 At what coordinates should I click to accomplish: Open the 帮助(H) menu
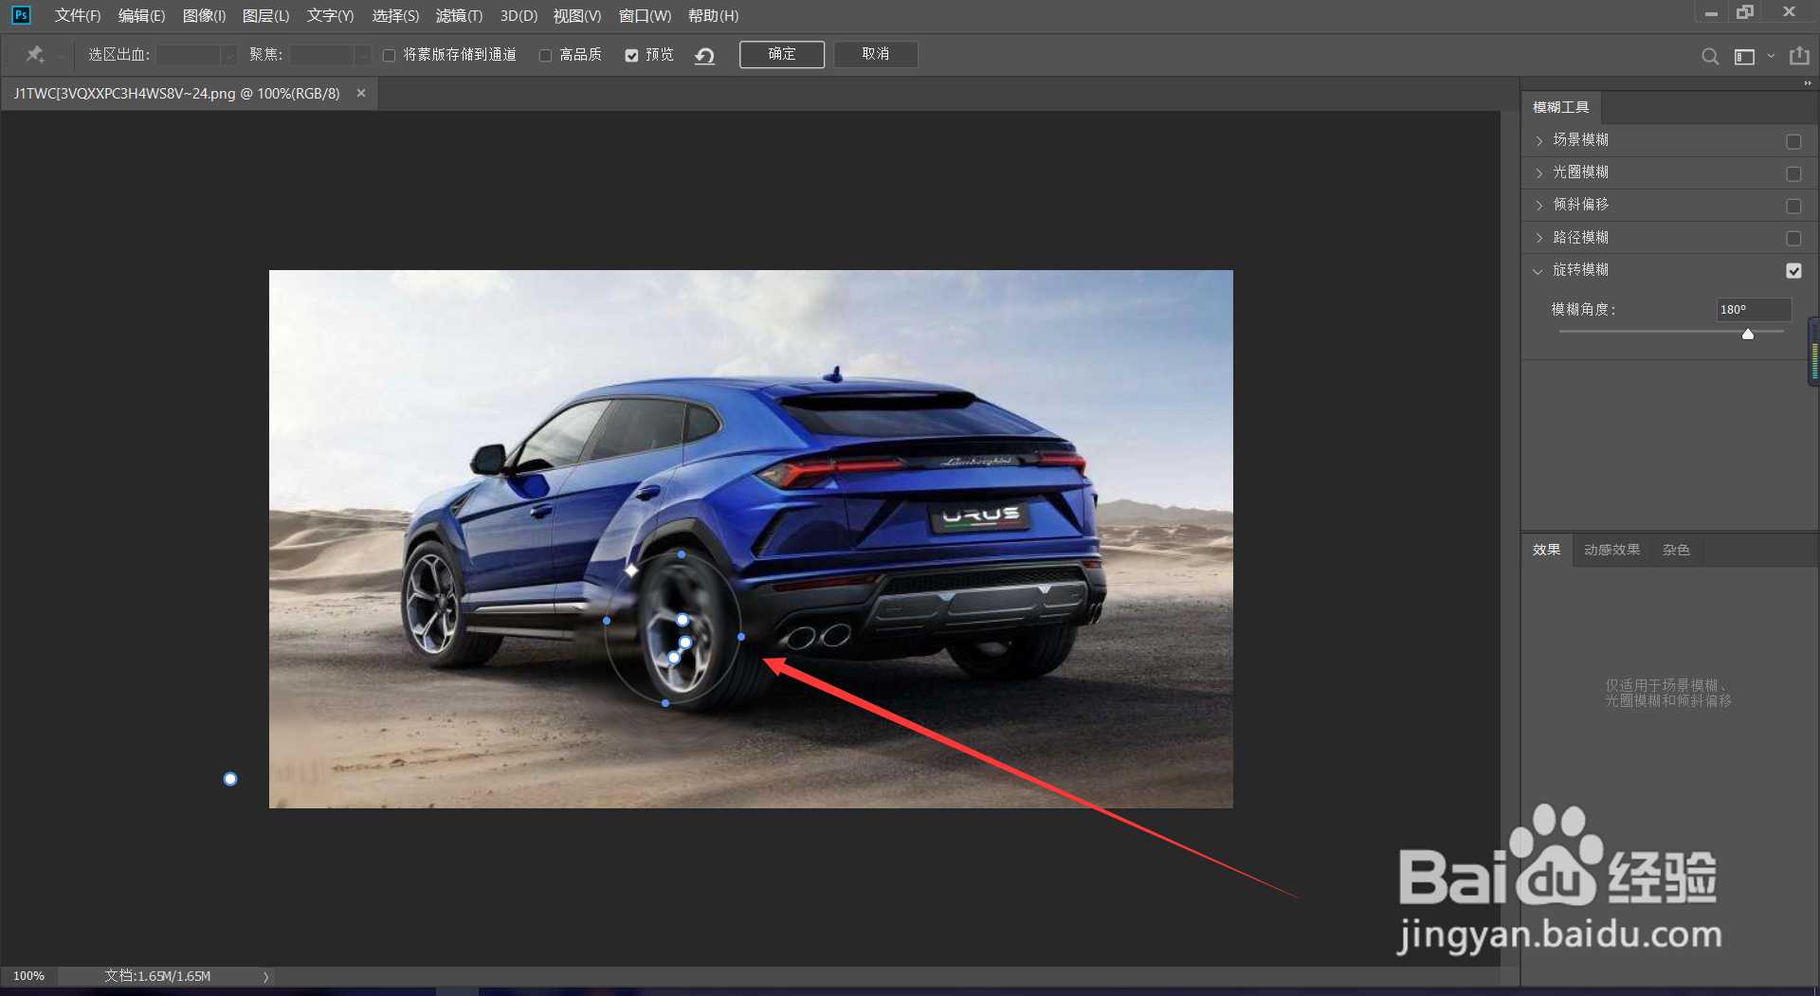click(x=713, y=16)
